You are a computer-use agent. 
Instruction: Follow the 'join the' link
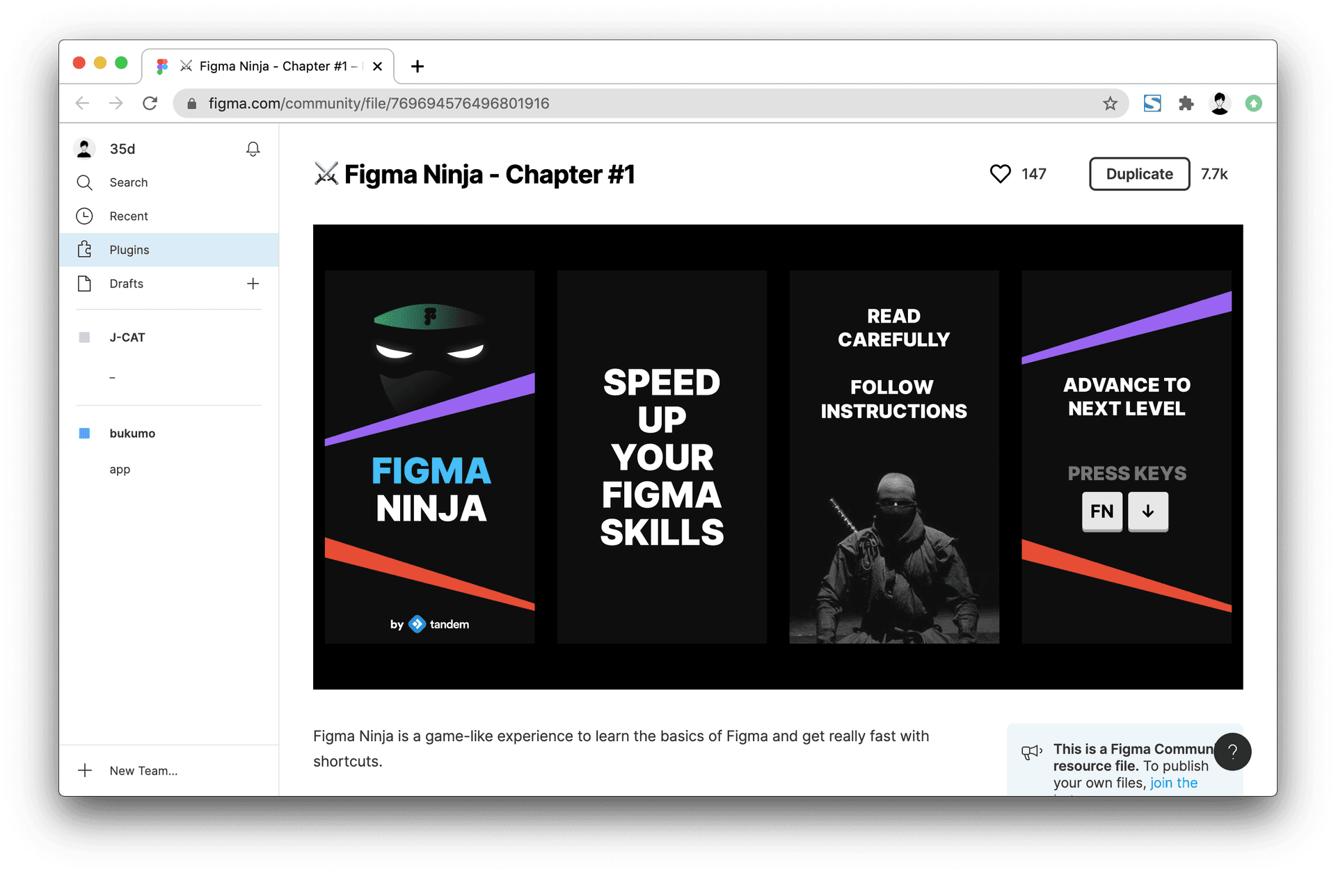1174,783
